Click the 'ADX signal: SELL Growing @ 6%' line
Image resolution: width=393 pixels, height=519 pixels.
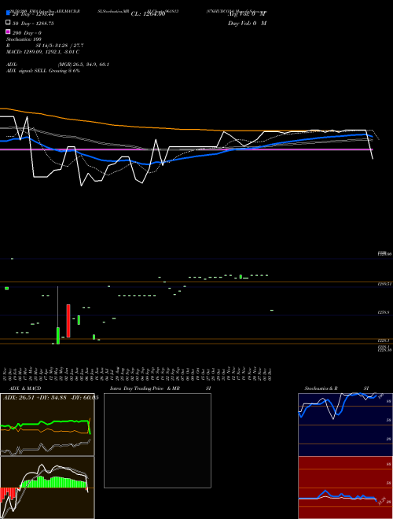pos(43,71)
